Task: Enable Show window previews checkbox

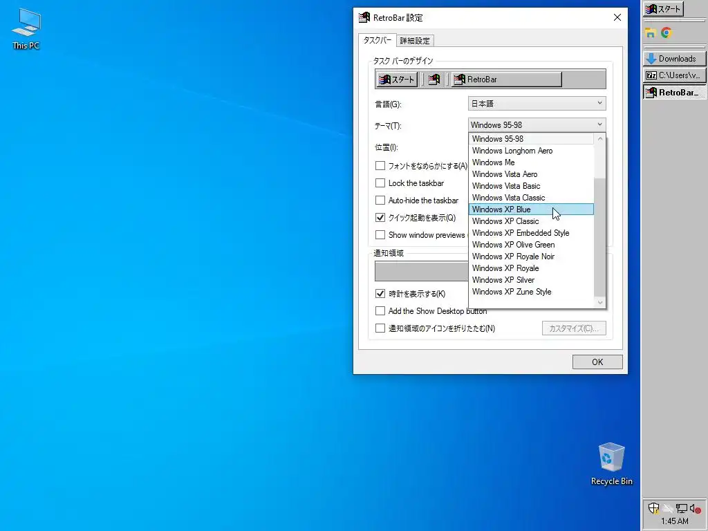Action: 380,235
